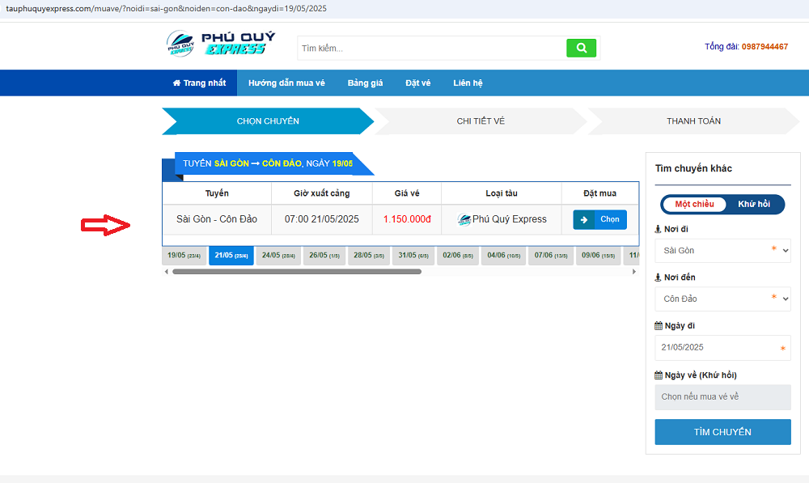The height and width of the screenshot is (483, 809).
Task: Open the Nơi đến dropdown showing Côn Đảo
Action: pos(722,299)
